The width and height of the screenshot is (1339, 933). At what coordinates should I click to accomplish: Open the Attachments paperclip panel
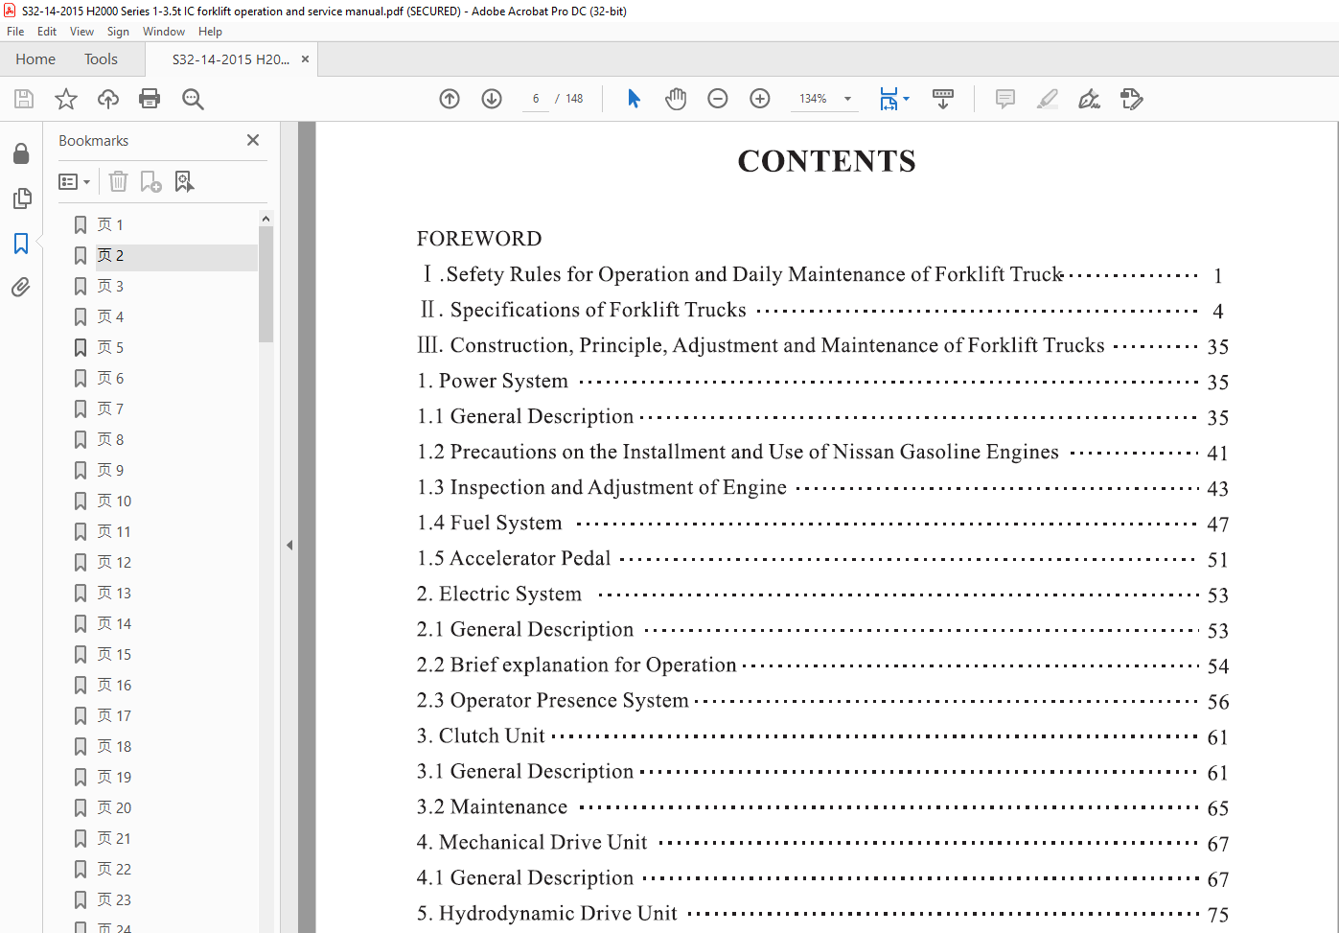pos(21,287)
